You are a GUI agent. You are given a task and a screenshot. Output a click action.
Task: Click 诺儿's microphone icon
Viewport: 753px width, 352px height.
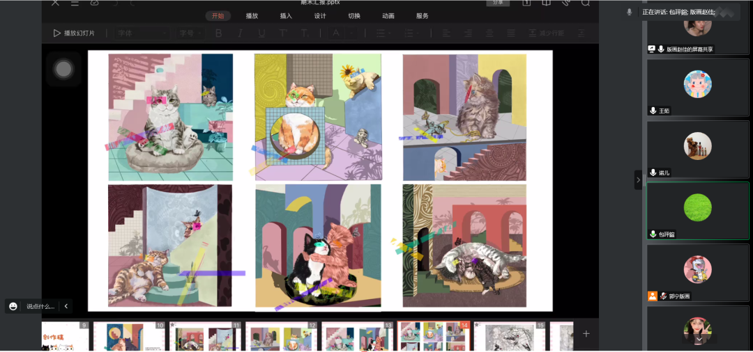pyautogui.click(x=653, y=173)
